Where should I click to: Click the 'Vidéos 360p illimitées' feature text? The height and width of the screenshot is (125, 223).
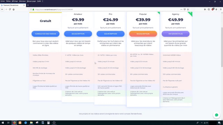click(x=40, y=55)
